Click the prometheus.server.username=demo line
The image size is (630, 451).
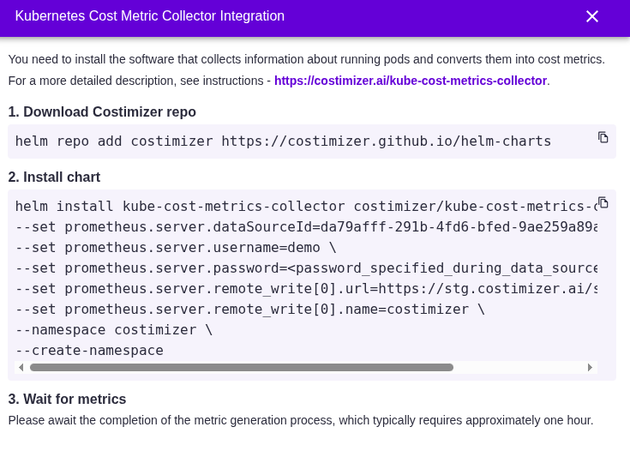176,248
